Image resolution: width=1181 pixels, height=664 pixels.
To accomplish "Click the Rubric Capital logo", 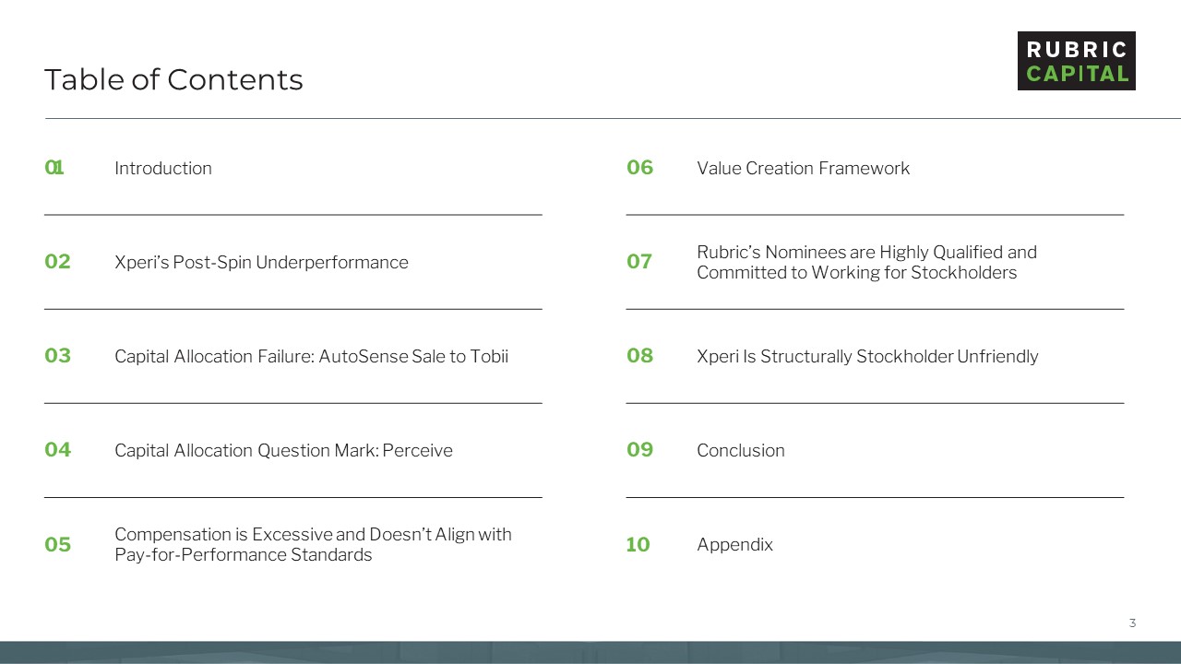I will pos(1076,61).
